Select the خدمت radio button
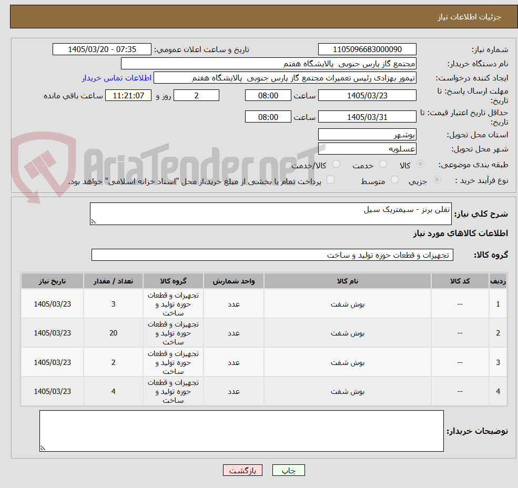Viewport: 518px width, 488px height. [x=383, y=164]
